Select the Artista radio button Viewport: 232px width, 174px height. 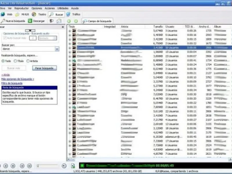[x=28, y=61]
